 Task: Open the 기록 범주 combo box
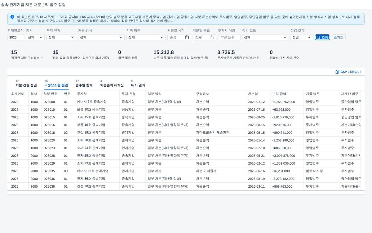click(146, 37)
